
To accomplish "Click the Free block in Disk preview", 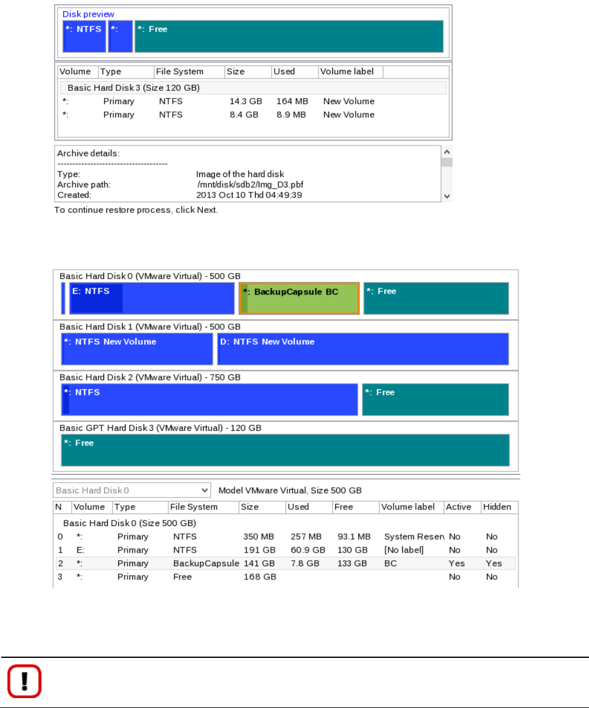I will click(289, 36).
